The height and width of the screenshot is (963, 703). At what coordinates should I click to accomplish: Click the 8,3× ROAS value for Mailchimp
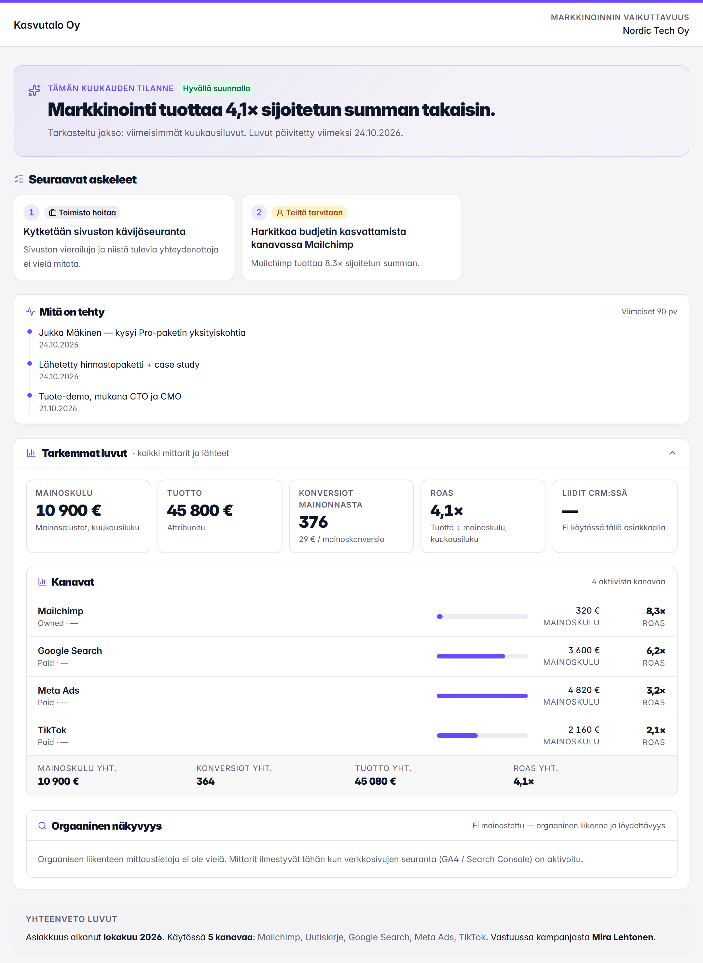(x=655, y=611)
